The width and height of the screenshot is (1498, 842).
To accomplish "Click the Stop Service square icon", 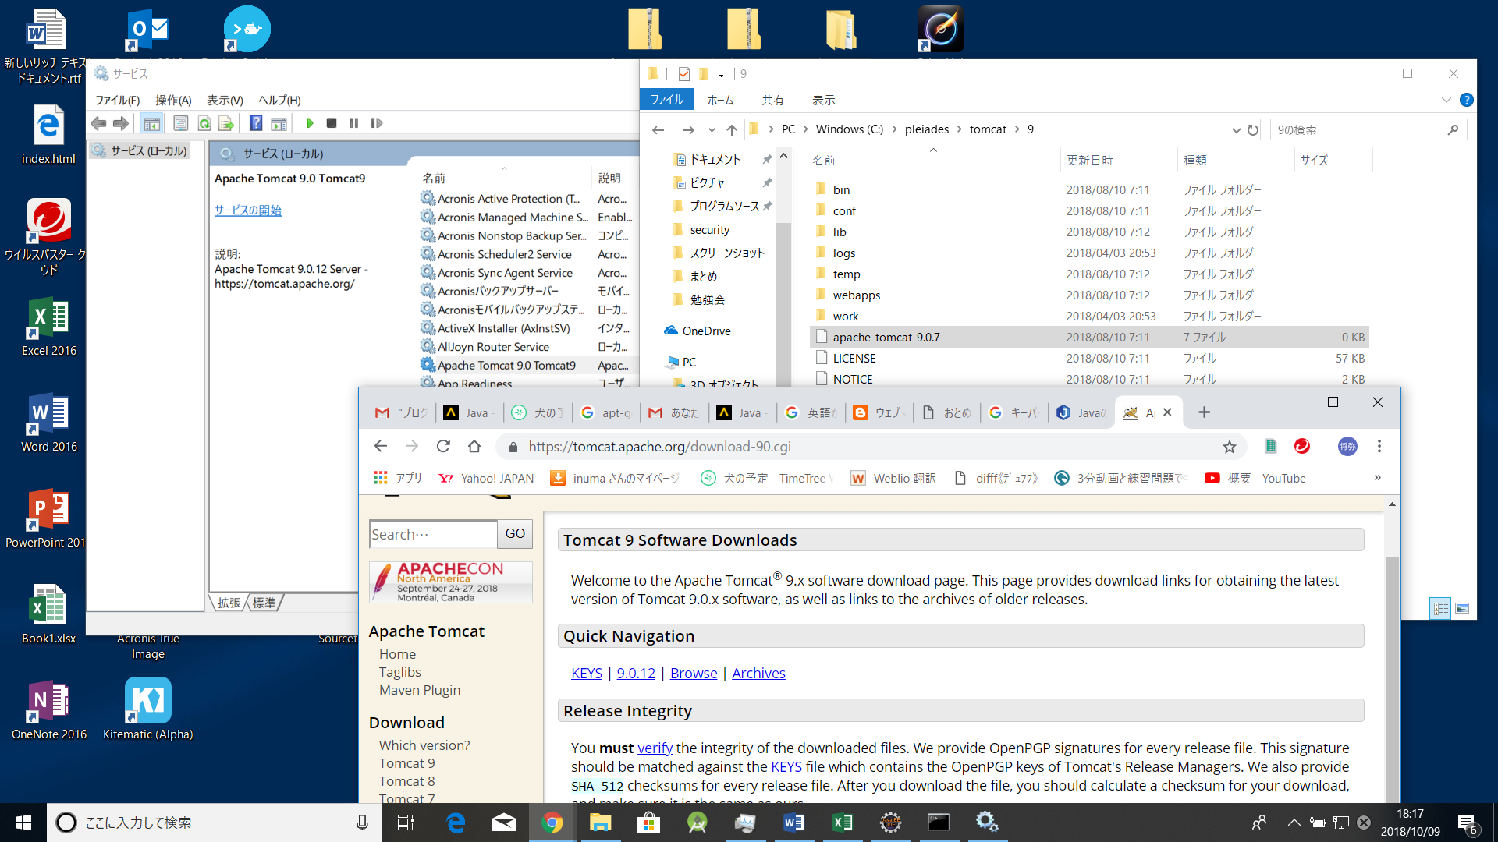I will (332, 123).
